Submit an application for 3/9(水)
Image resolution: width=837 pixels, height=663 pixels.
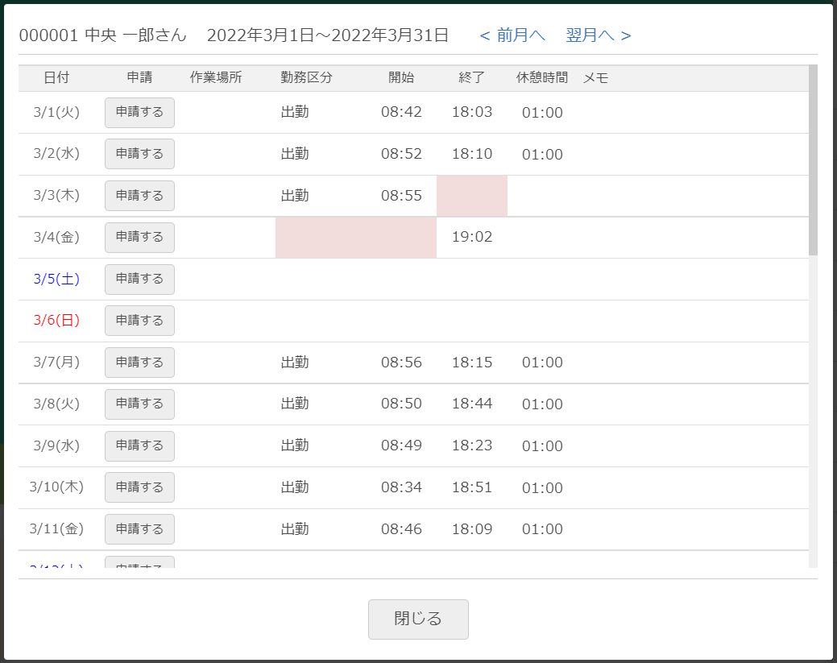(x=139, y=445)
